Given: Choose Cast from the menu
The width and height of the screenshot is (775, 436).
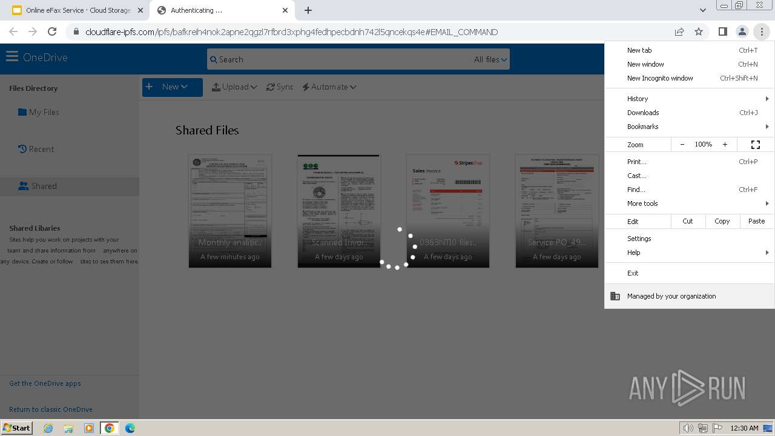Looking at the screenshot, I should (690, 176).
